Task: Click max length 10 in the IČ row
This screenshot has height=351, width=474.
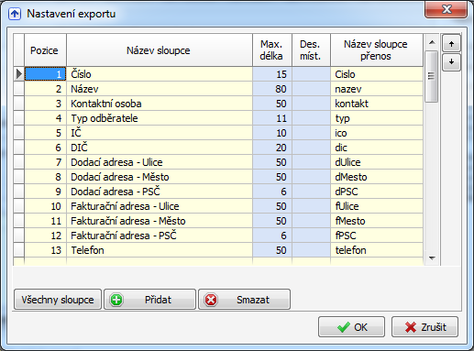Action: point(272,133)
